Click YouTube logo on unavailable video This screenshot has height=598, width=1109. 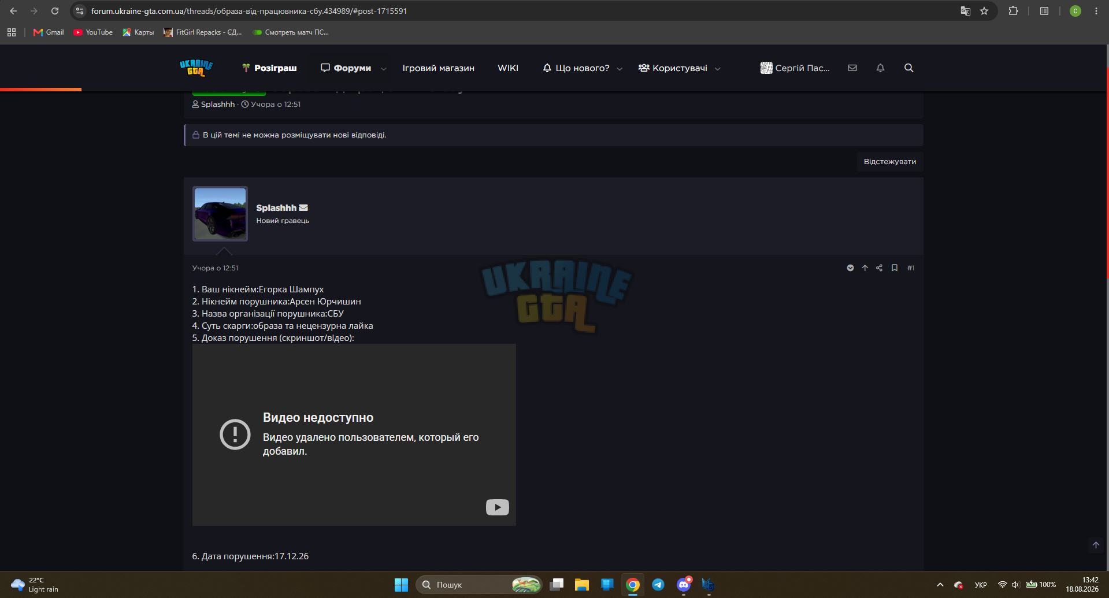[x=498, y=507]
